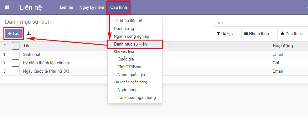Open the Ngày kỷ niệm menu
Viewport: 308px width, 116px height.
point(92,7)
